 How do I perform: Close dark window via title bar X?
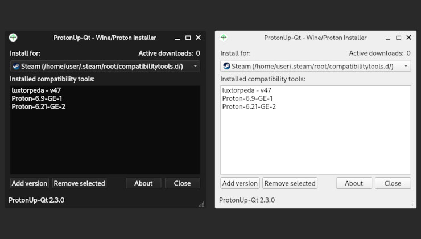point(198,38)
